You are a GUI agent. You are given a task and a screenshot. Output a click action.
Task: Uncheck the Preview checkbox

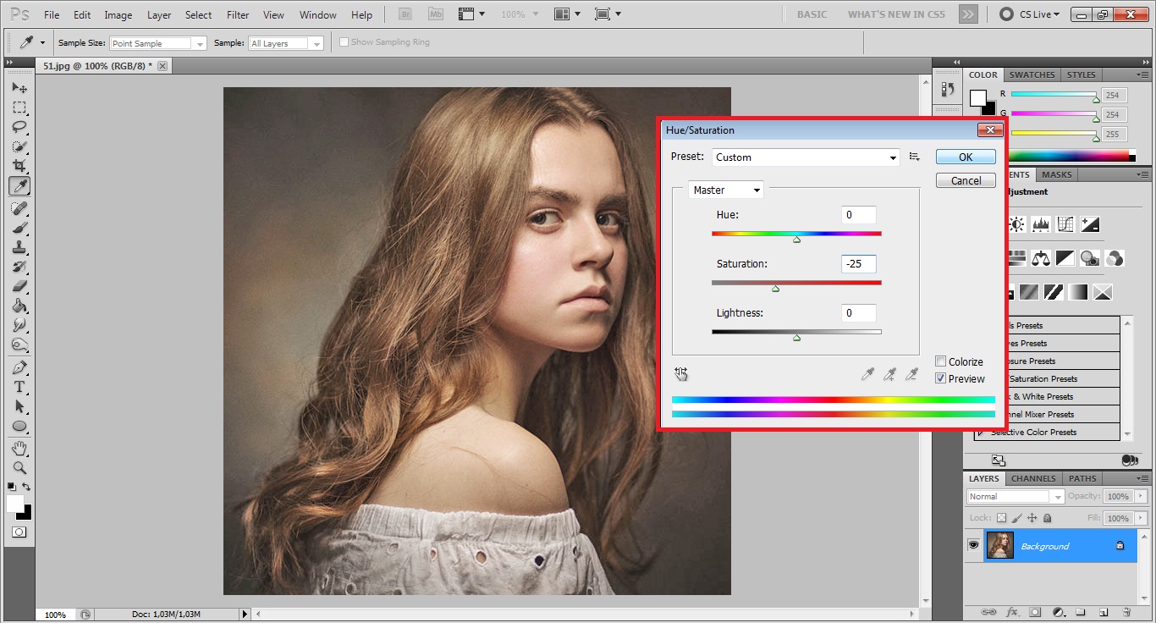point(940,378)
